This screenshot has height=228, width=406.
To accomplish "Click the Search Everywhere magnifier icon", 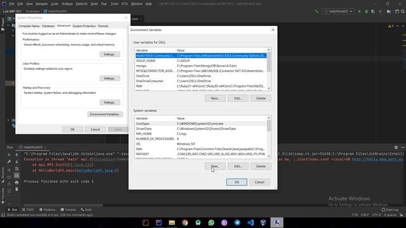I will [x=403, y=11].
